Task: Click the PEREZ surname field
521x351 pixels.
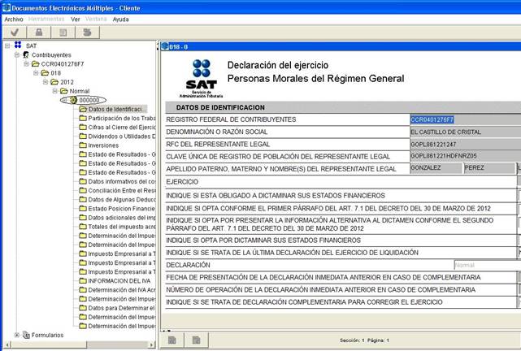Action: pyautogui.click(x=489, y=168)
